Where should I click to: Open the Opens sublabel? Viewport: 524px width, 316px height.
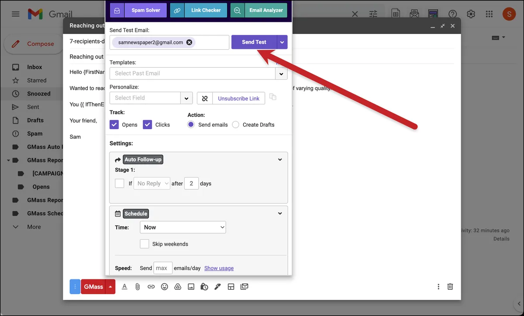point(41,187)
